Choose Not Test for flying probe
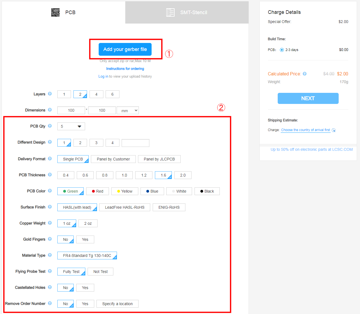360x314 pixels. coord(100,272)
